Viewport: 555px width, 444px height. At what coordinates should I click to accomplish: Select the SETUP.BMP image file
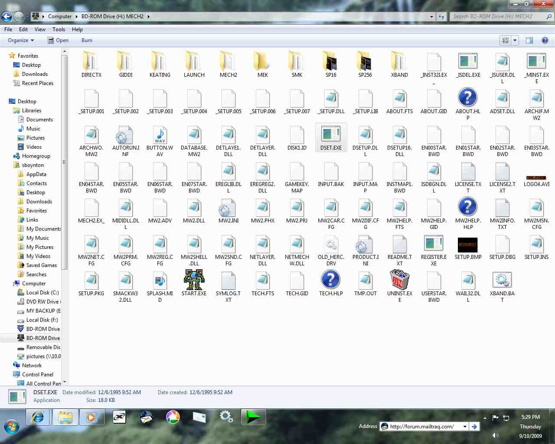[x=468, y=244]
